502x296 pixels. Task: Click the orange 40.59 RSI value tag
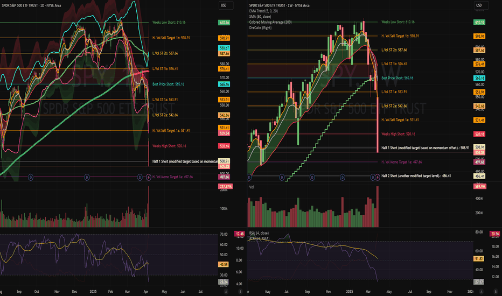point(224,265)
